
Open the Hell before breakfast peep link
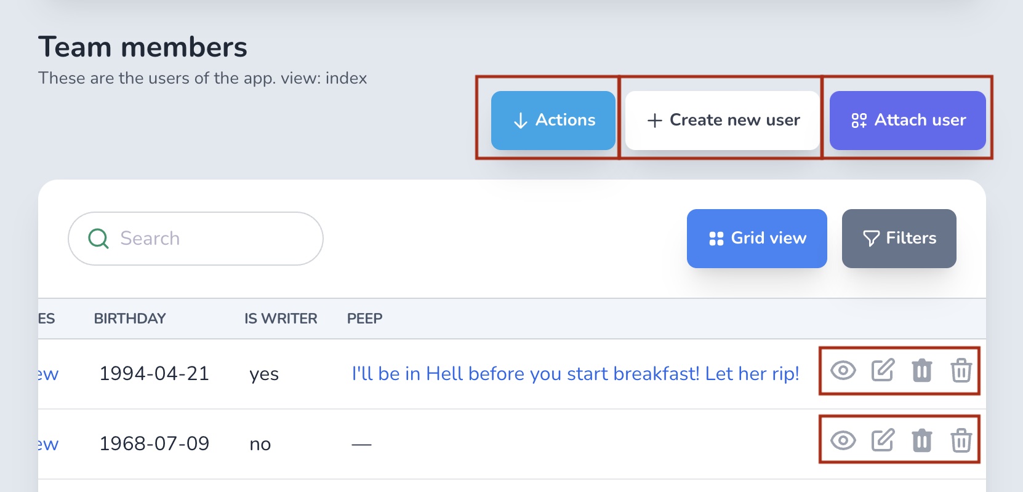pyautogui.click(x=576, y=374)
